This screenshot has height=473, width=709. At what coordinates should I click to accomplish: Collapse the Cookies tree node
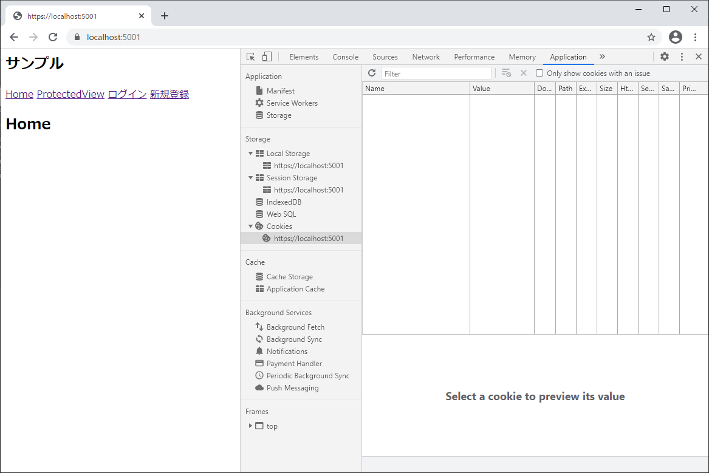pos(250,226)
